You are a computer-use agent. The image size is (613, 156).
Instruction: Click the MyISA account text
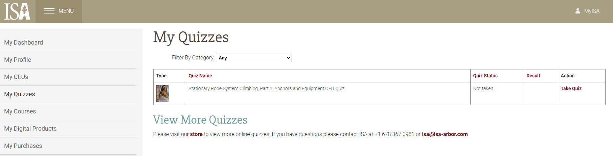pos(592,11)
